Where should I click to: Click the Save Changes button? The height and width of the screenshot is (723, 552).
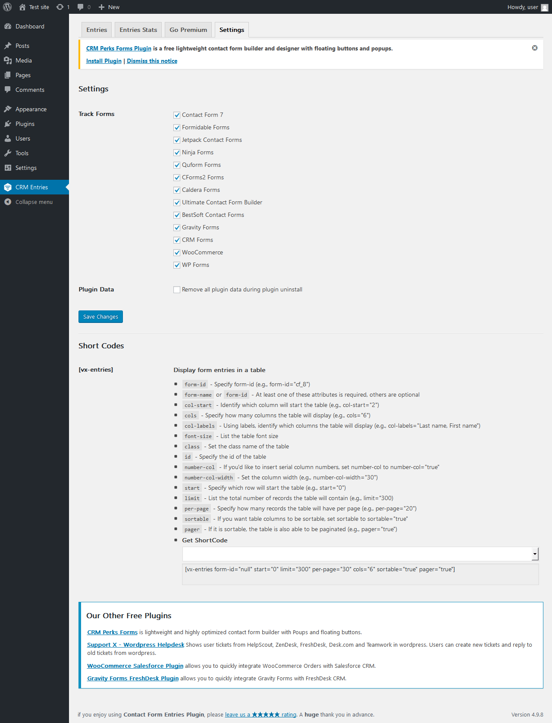[x=100, y=316]
